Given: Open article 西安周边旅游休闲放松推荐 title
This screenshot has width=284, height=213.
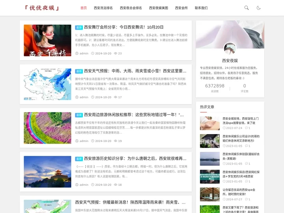Looking at the screenshot, I should click(134, 115).
